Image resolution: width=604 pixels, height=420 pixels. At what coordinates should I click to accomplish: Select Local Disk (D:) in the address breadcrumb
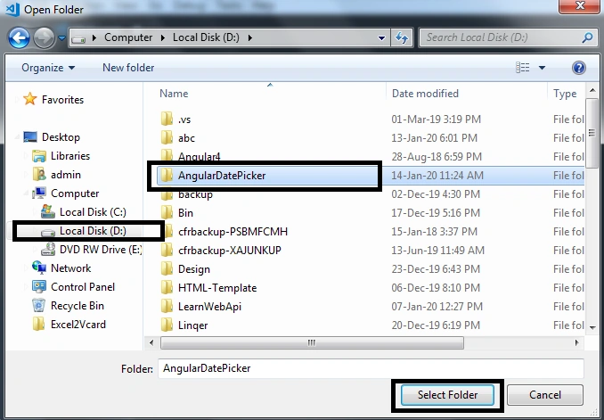[206, 37]
